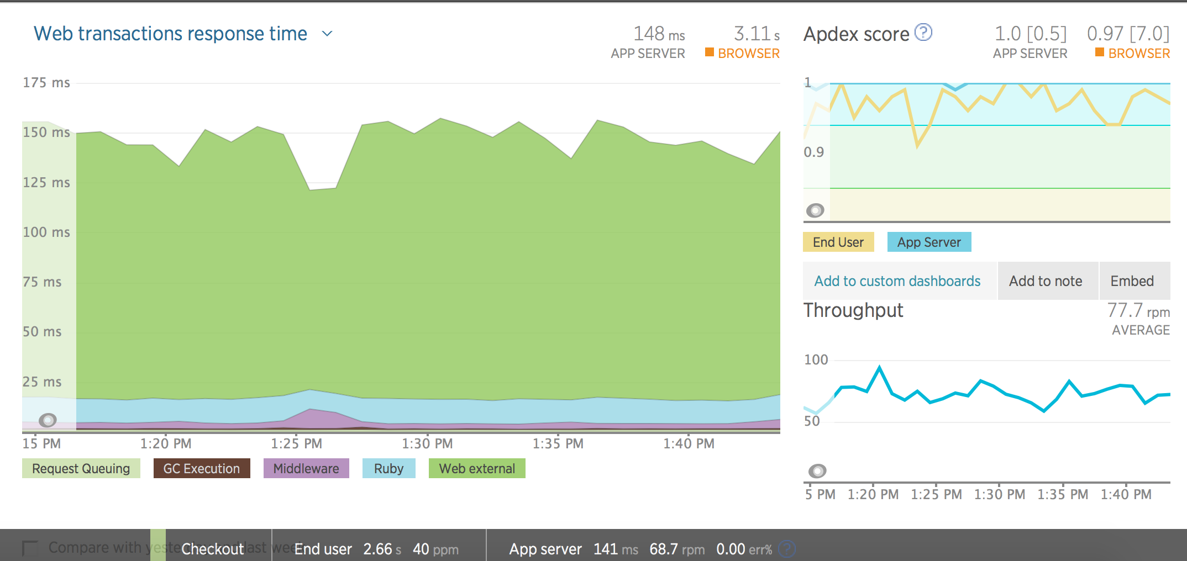1187x561 pixels.
Task: Toggle the App Server Apdex legend
Action: (929, 242)
